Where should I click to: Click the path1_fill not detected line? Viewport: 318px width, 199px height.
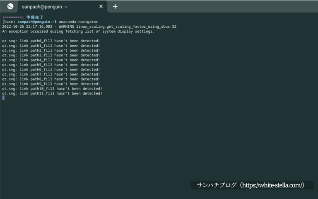tap(51, 46)
